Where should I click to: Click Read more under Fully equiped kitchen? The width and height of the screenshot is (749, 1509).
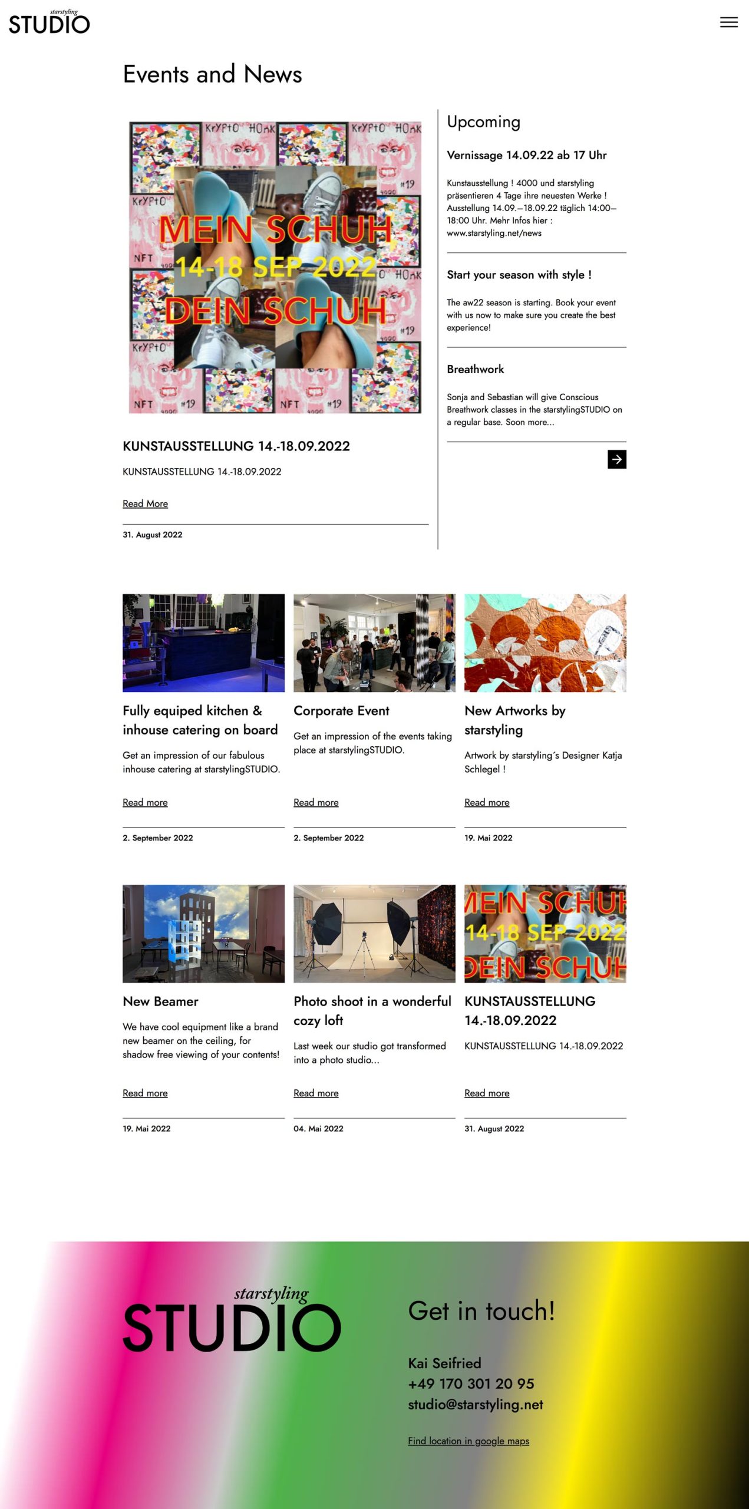[145, 802]
